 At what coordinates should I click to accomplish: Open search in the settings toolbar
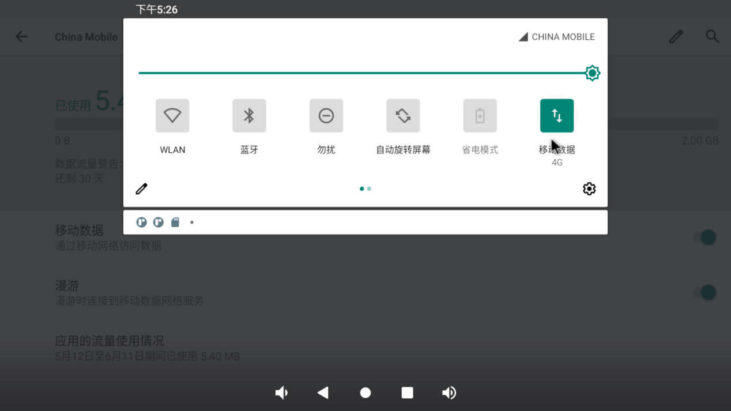coord(712,36)
